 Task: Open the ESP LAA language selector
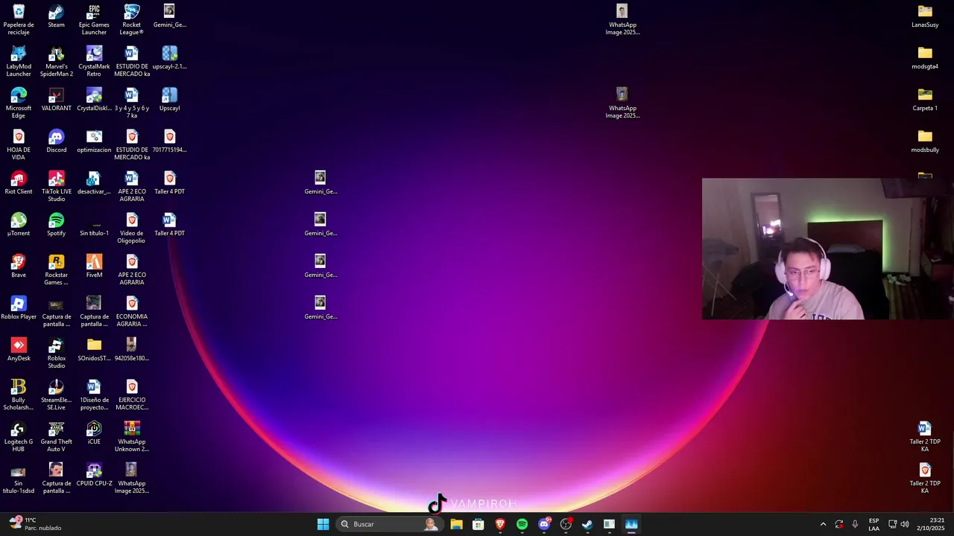pyautogui.click(x=874, y=524)
